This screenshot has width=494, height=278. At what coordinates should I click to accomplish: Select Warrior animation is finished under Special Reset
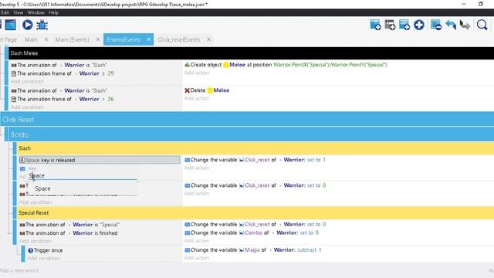[x=69, y=233]
